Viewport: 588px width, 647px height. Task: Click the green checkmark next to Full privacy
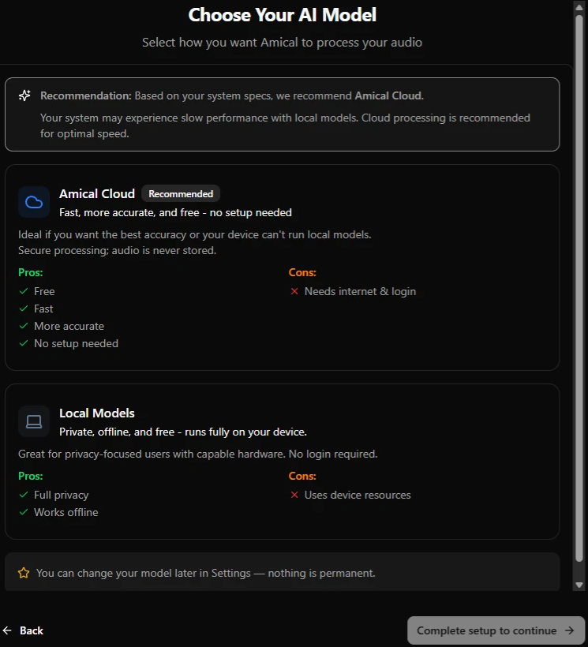tap(24, 495)
